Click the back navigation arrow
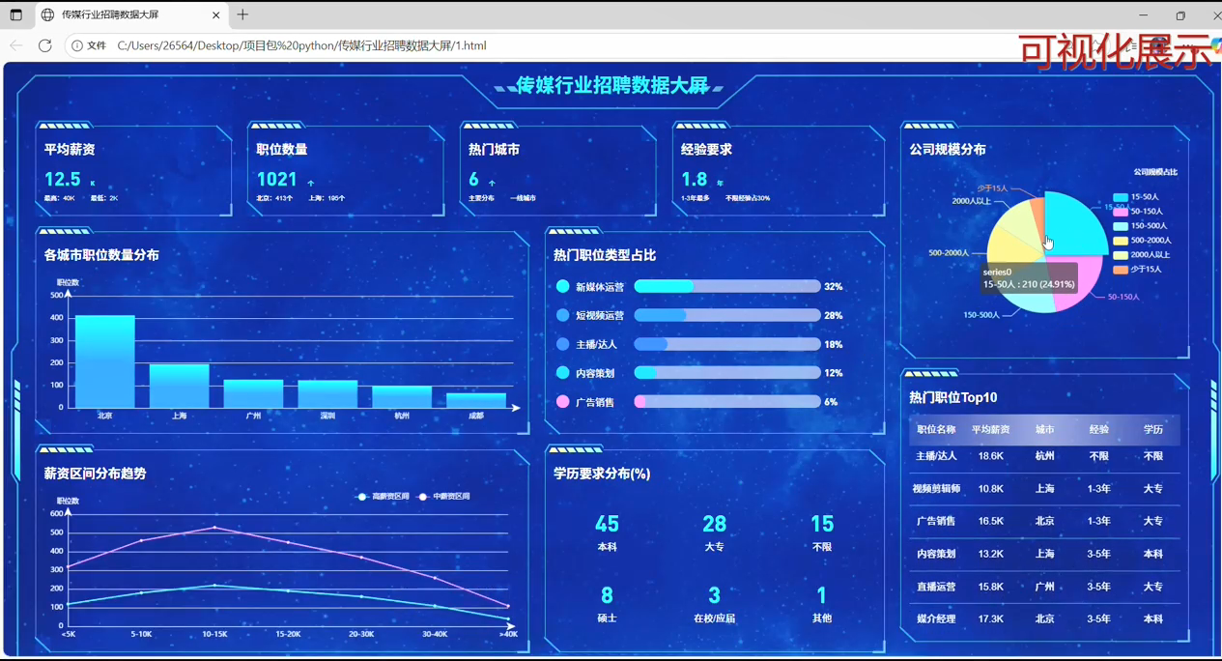The image size is (1222, 661). point(16,45)
